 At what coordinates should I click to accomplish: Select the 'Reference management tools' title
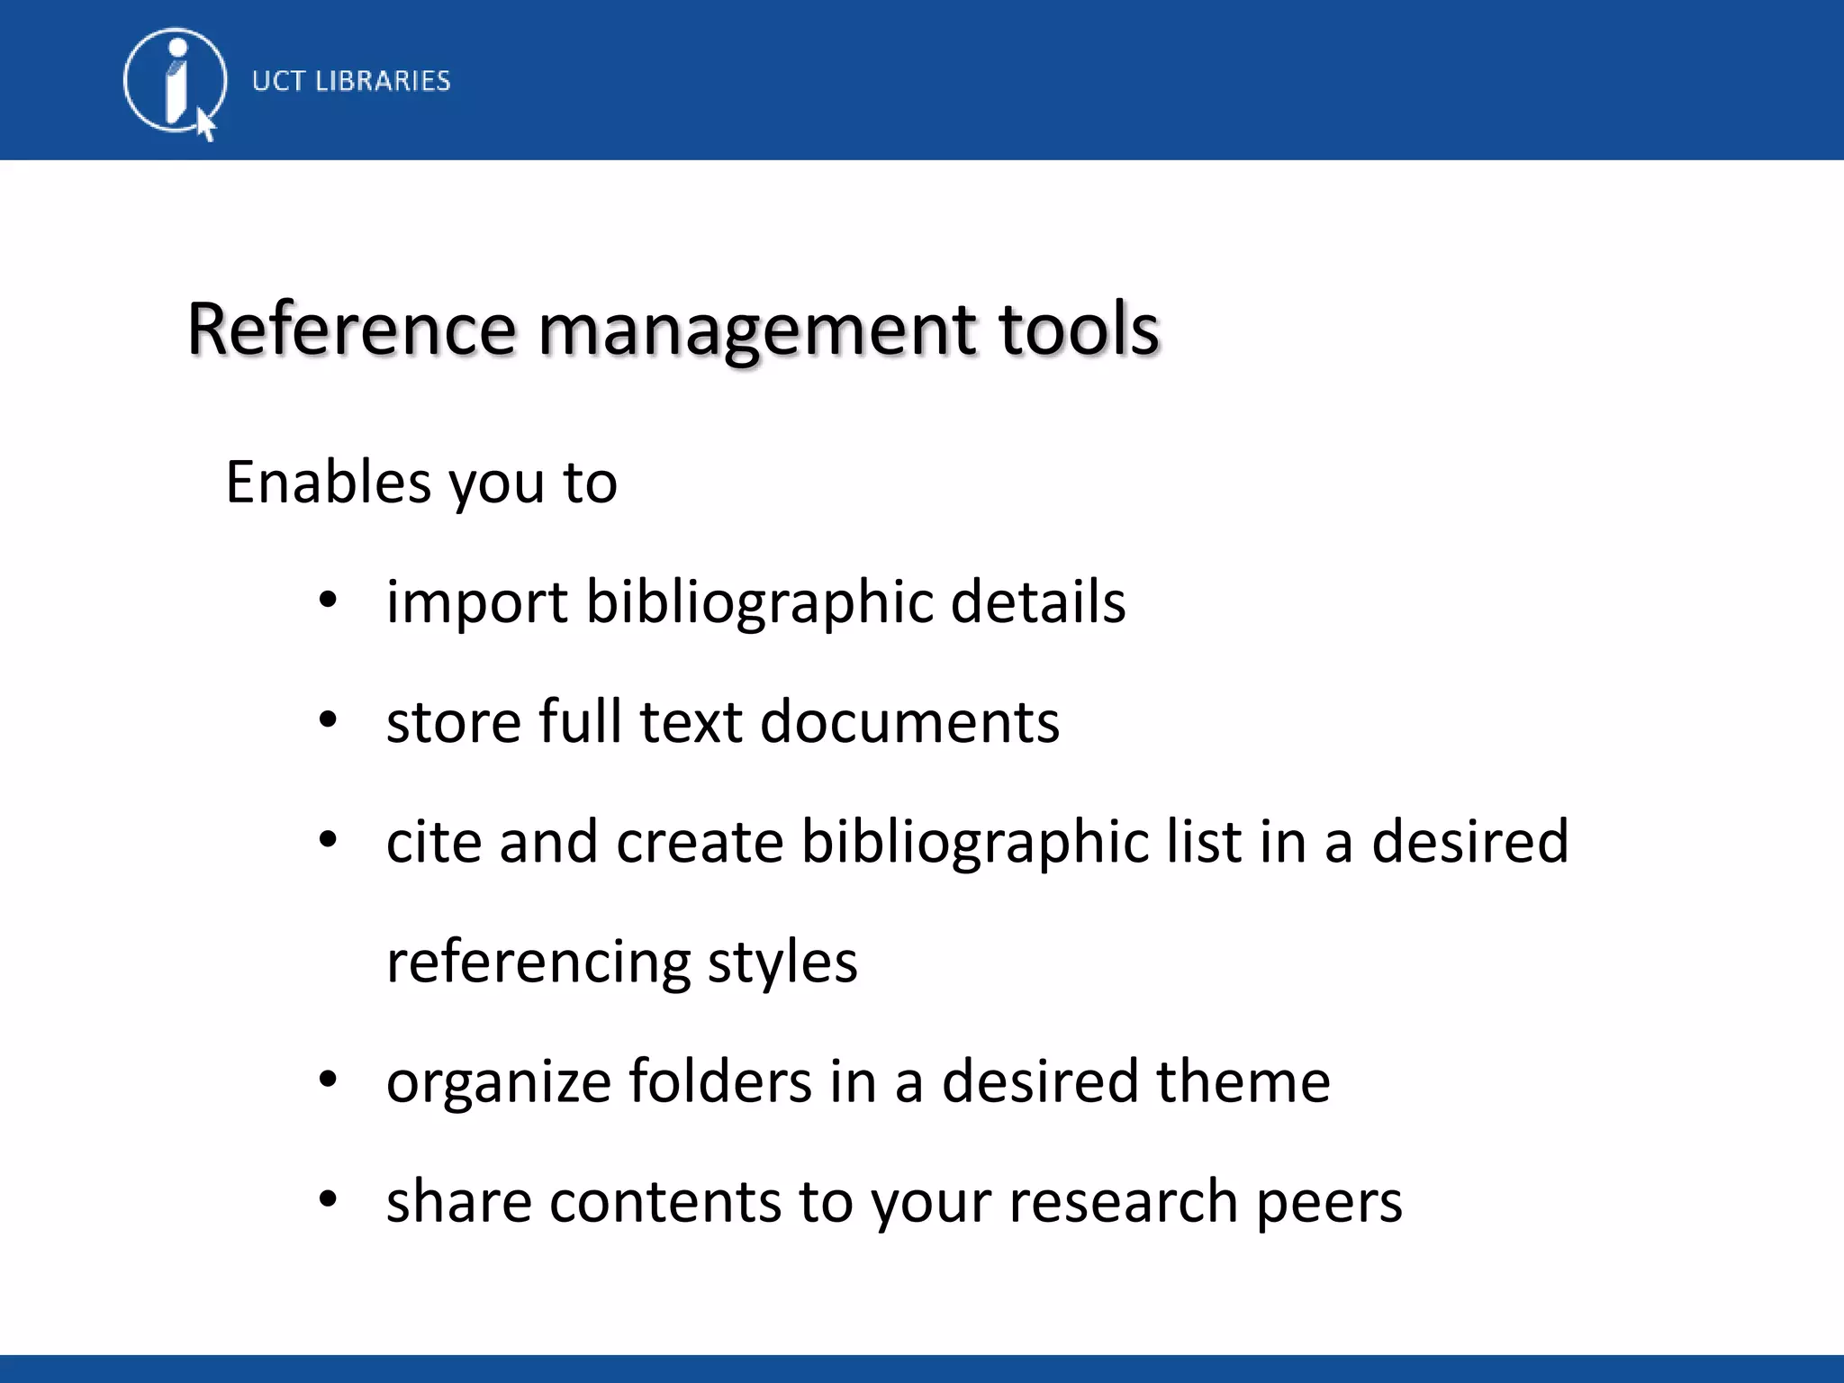pos(673,330)
